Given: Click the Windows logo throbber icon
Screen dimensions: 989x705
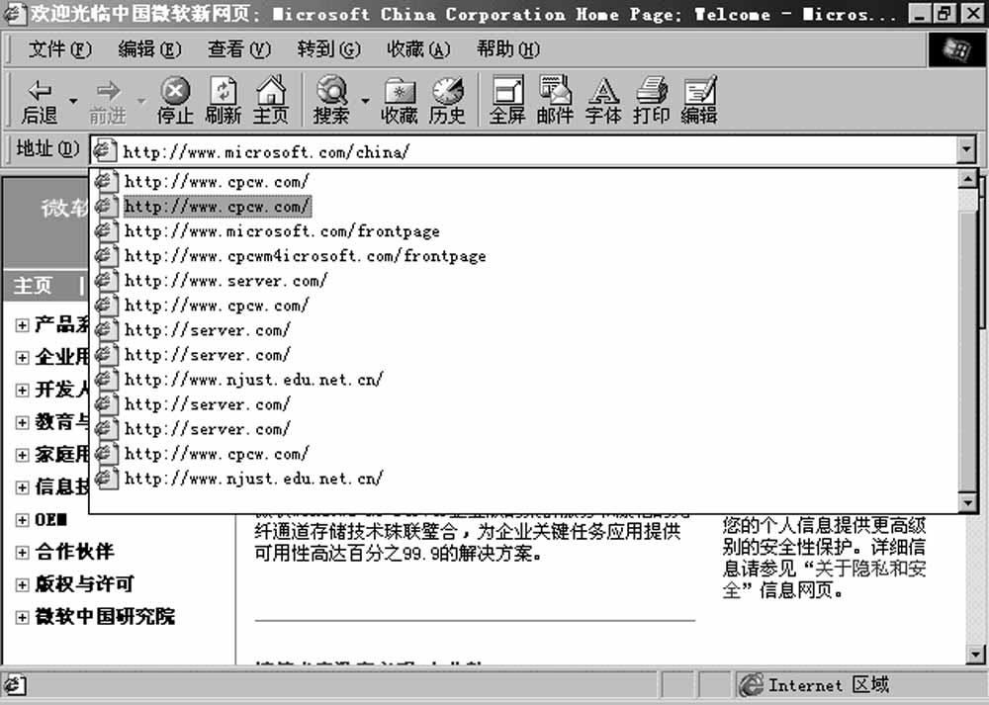Looking at the screenshot, I should click(x=956, y=49).
